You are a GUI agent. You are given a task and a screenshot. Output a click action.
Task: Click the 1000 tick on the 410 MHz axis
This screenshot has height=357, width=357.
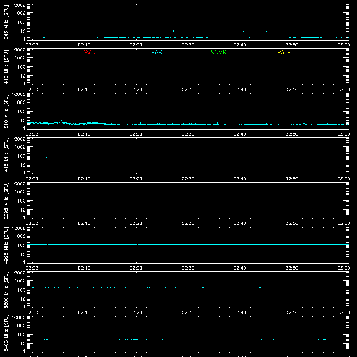[20, 58]
